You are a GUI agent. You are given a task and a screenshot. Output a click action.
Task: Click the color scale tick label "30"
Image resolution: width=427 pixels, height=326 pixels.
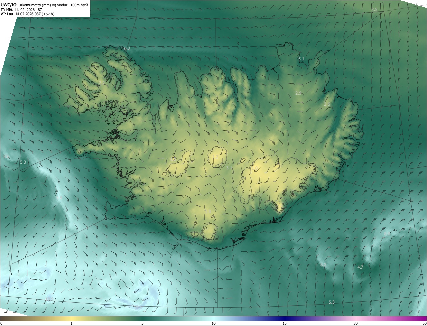[x=356, y=323]
